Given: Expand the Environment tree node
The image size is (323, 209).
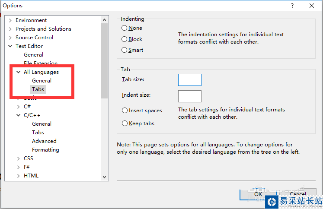Looking at the screenshot, I should click(10, 20).
